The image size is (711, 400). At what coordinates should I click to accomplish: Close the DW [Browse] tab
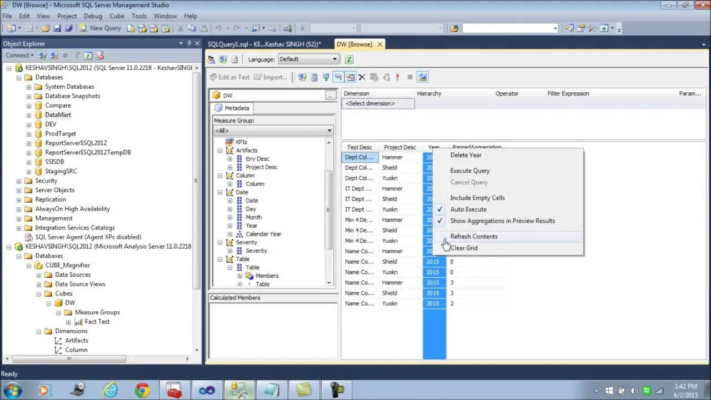(x=380, y=44)
